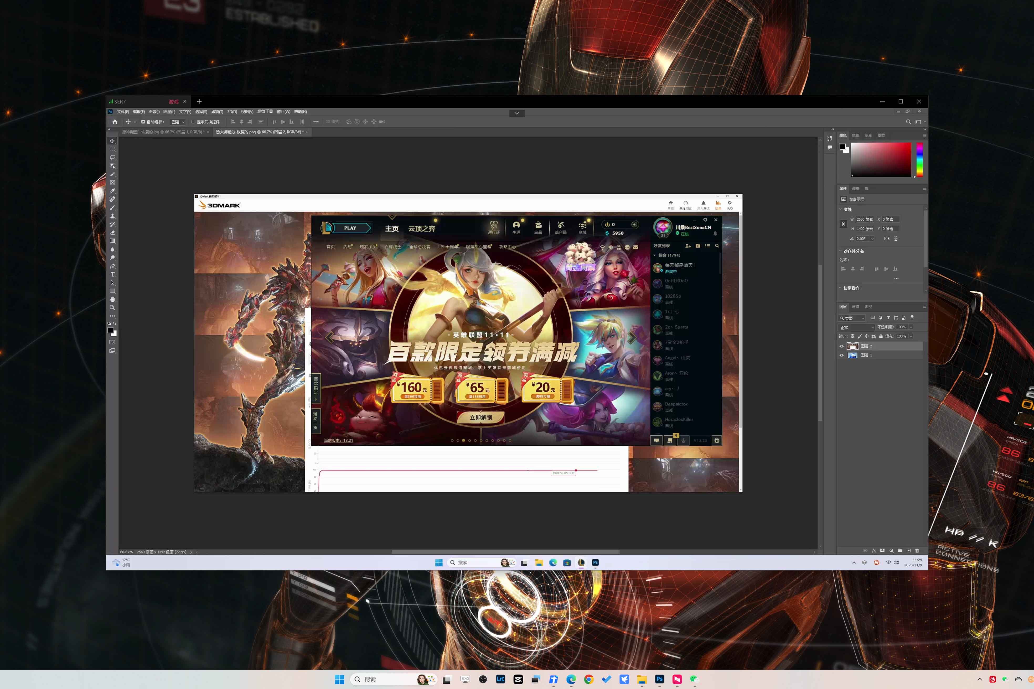Pick a color in the red color field

point(881,159)
